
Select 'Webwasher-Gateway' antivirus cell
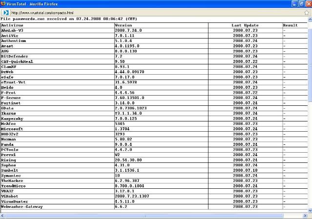pyautogui.click(x=58, y=207)
